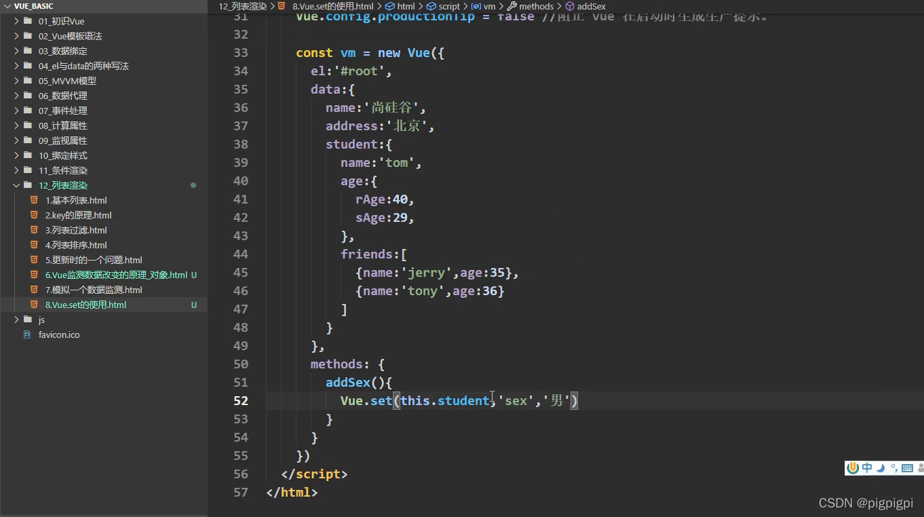Click 'friends:[' on line 44
This screenshot has height=517, width=924.
tap(374, 254)
